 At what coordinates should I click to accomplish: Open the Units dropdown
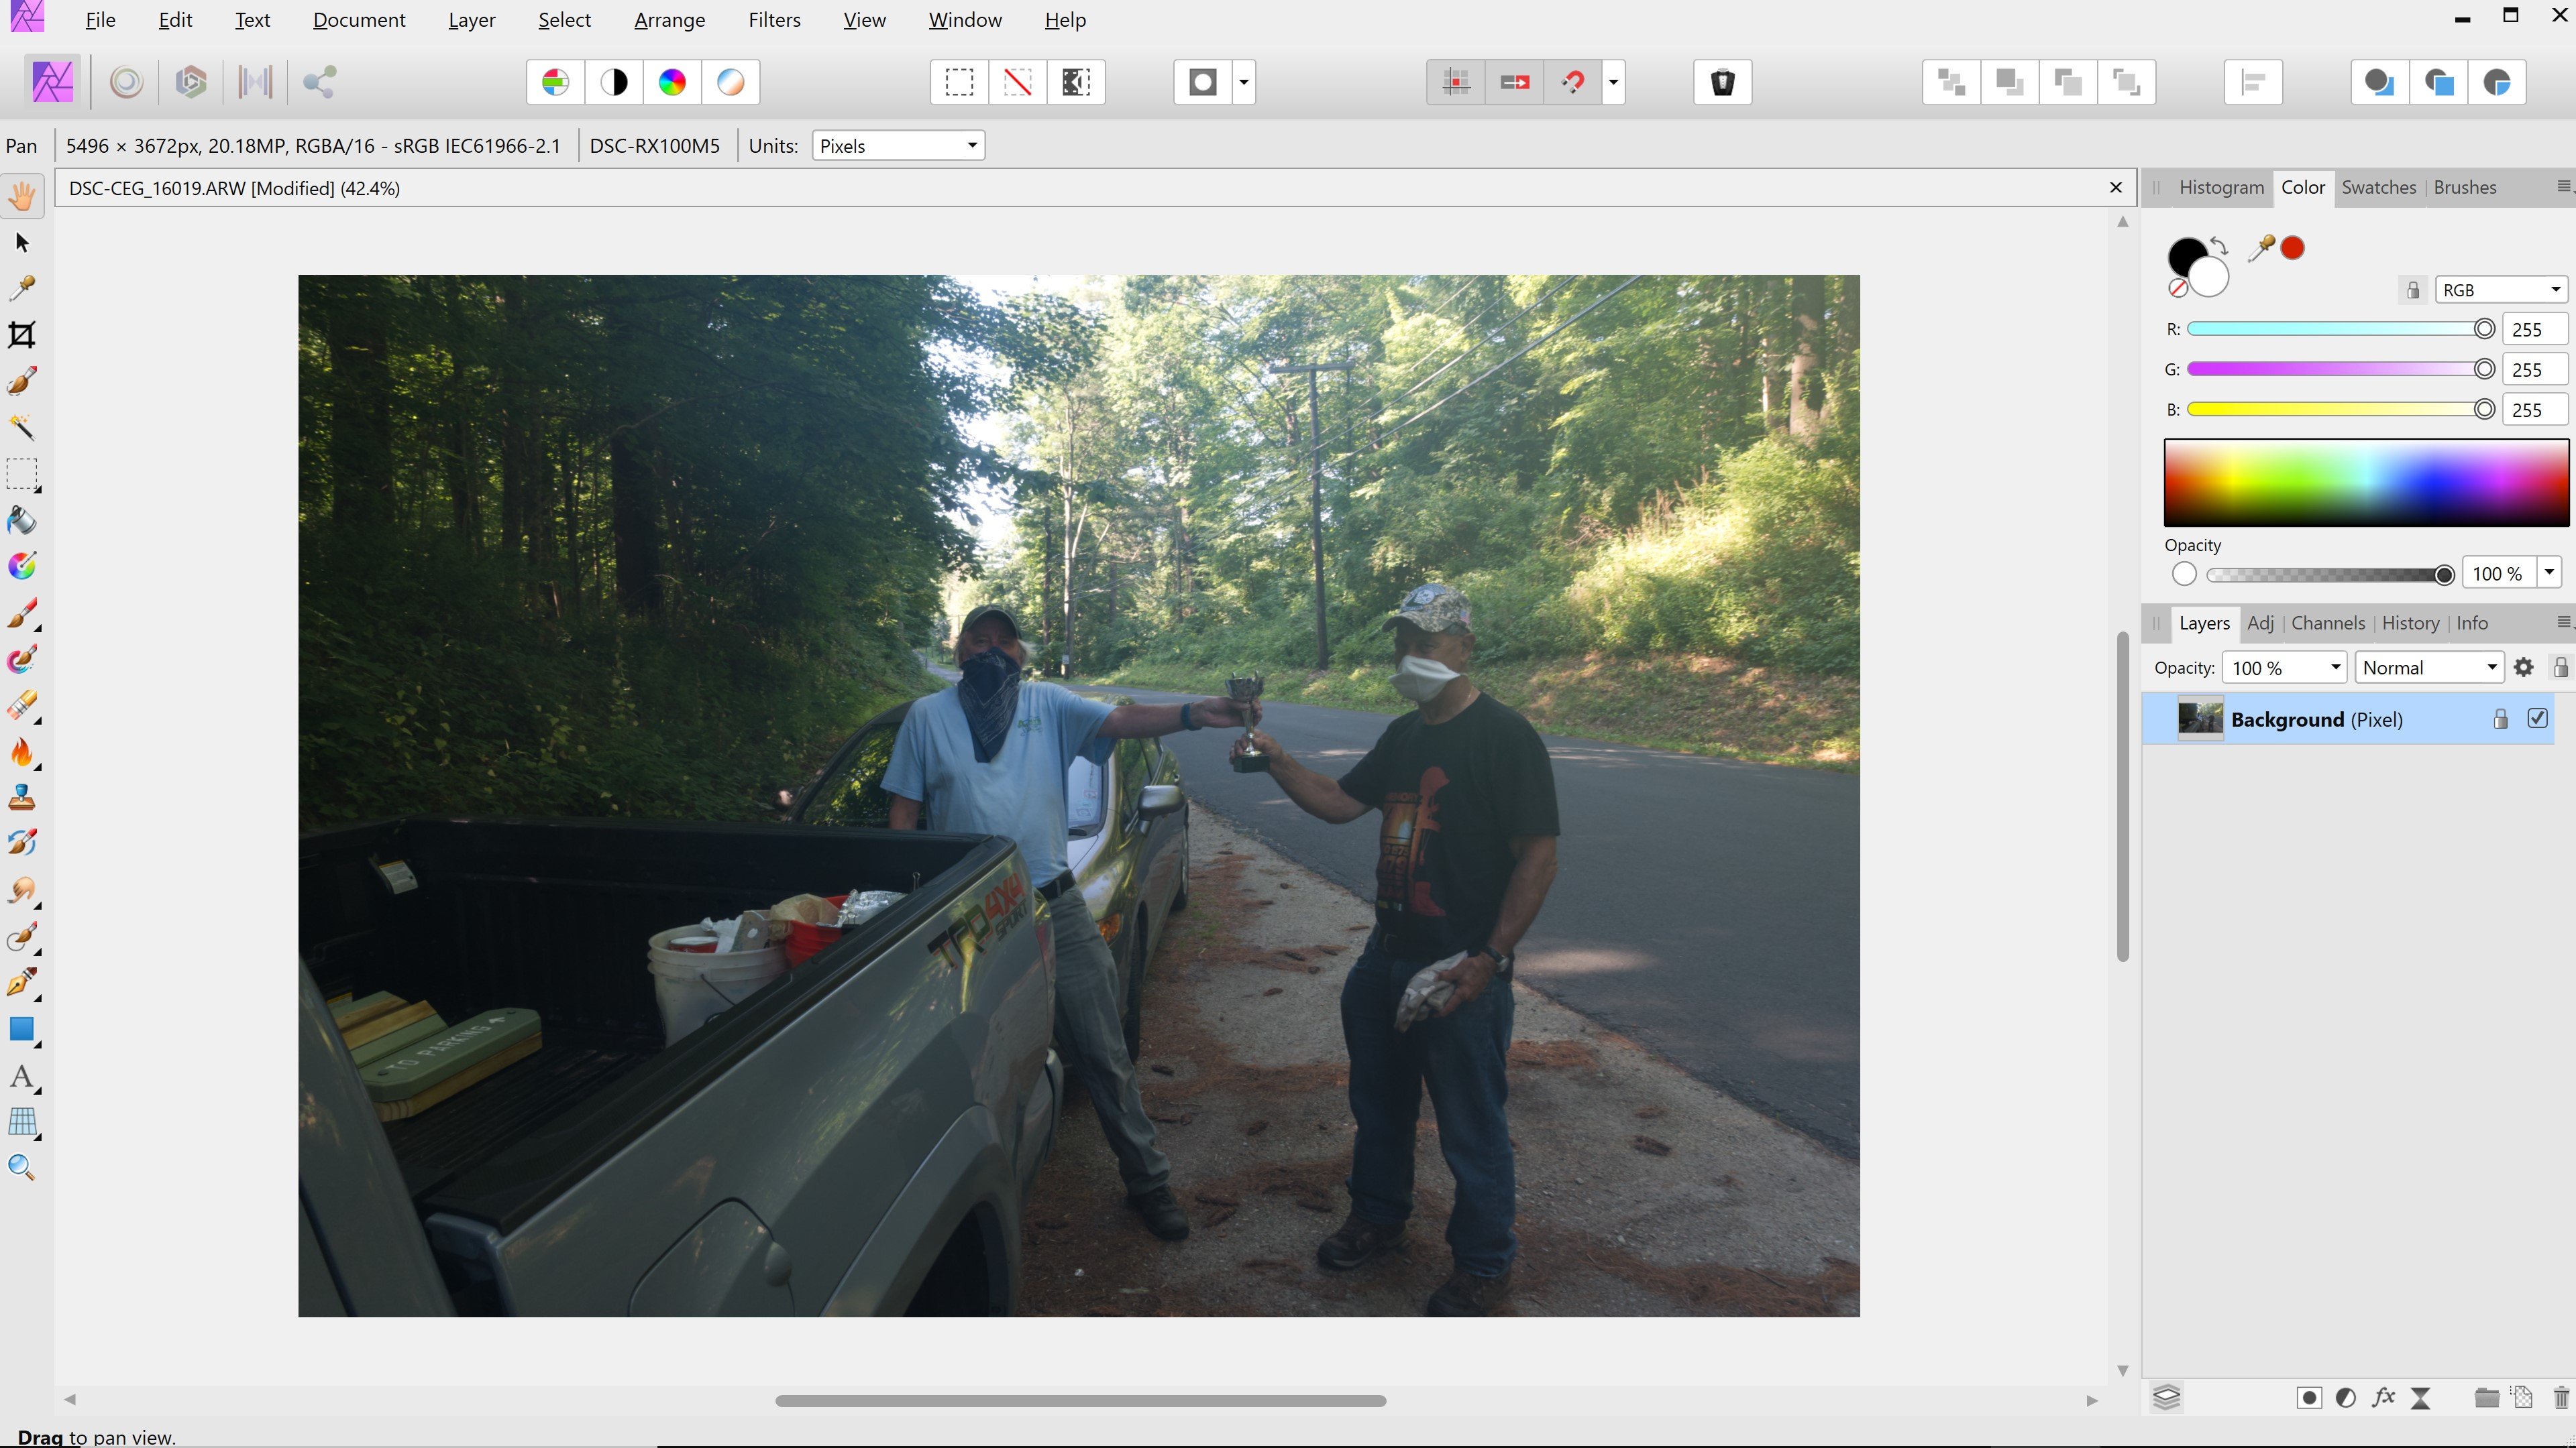tap(898, 146)
